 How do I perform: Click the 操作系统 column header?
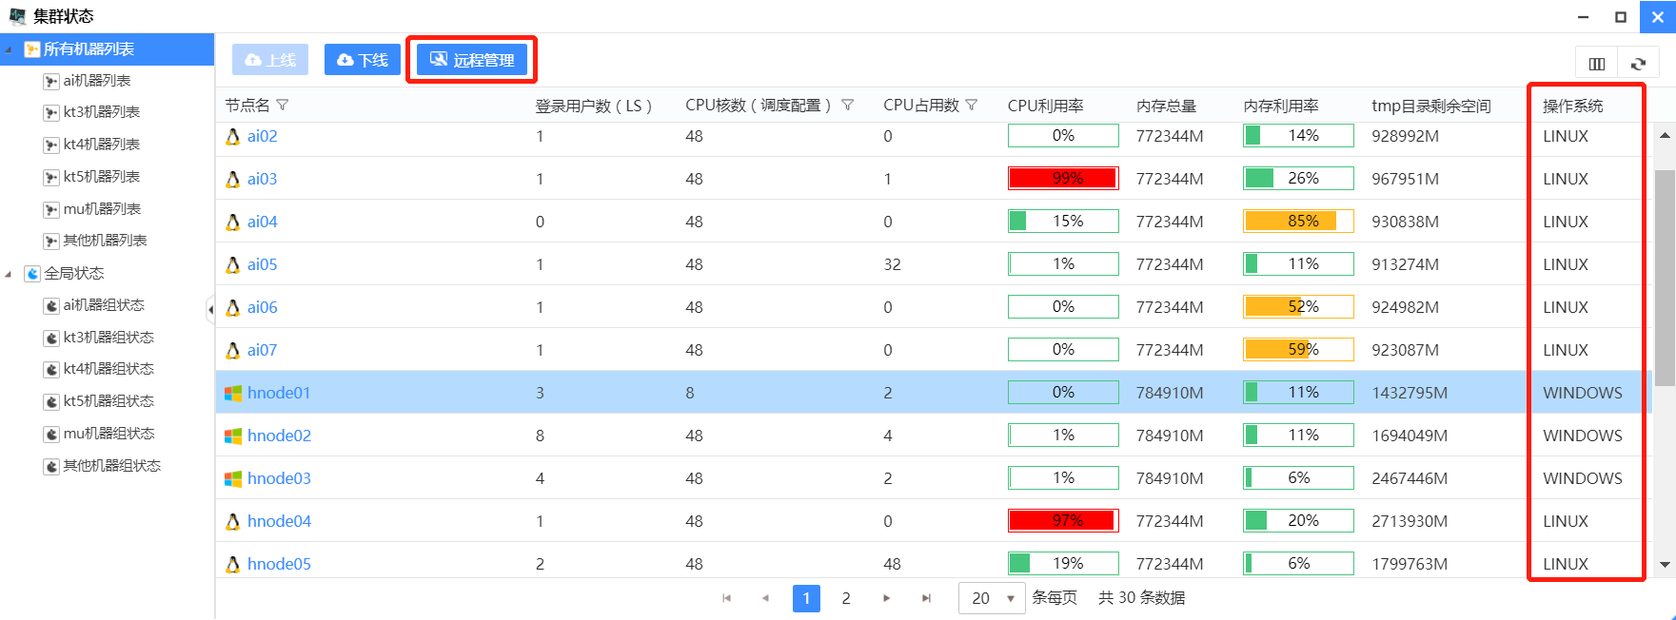point(1572,106)
